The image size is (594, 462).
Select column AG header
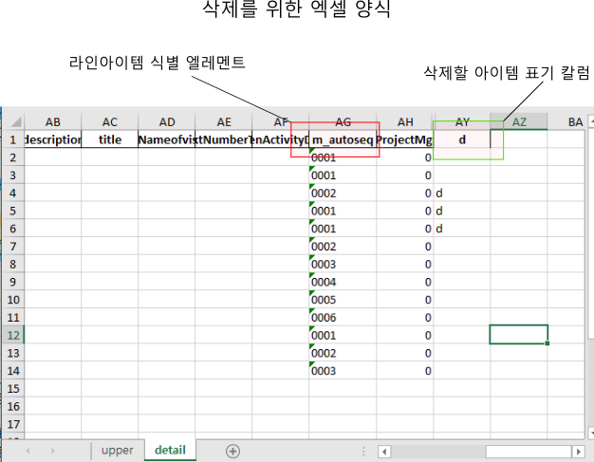click(343, 122)
